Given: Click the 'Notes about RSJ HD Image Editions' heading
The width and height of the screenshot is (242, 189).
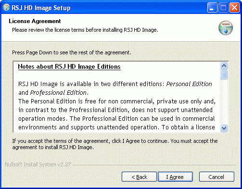Looking at the screenshot, I should coord(69,66).
